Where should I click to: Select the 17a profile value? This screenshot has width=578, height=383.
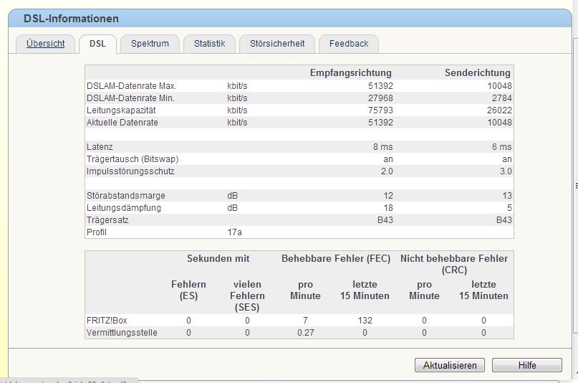click(x=234, y=232)
